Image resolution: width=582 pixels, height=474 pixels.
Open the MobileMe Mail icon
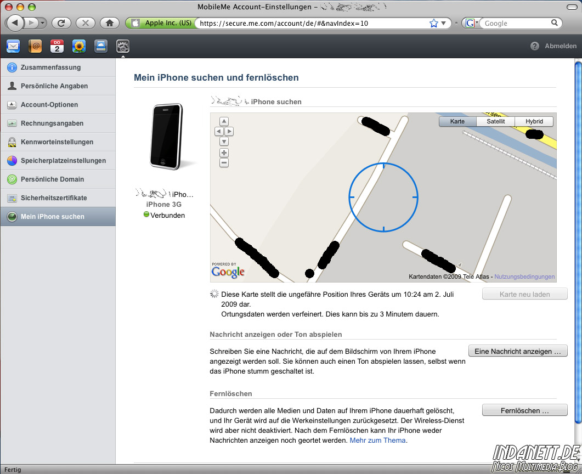(x=13, y=47)
